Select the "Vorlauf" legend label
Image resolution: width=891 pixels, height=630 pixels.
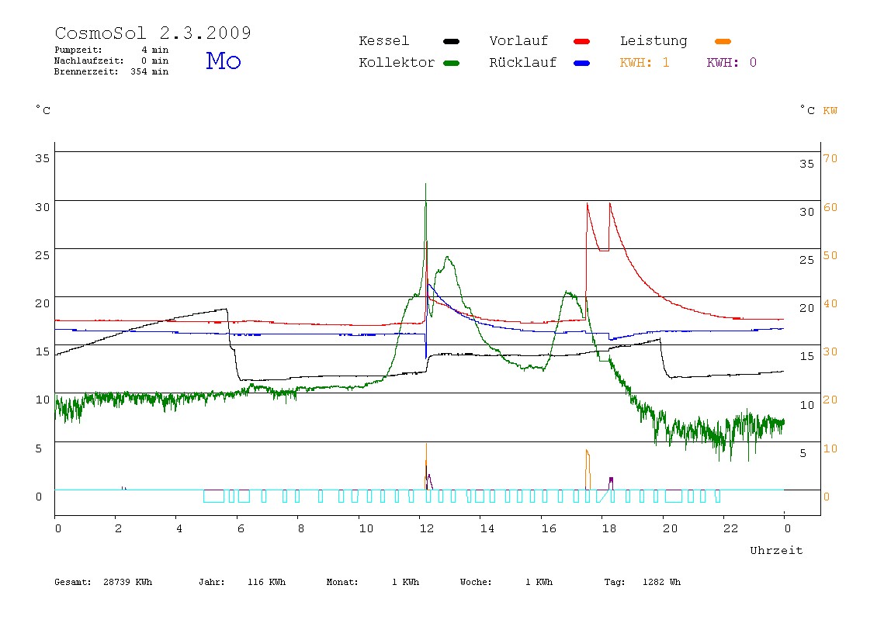pyautogui.click(x=518, y=41)
